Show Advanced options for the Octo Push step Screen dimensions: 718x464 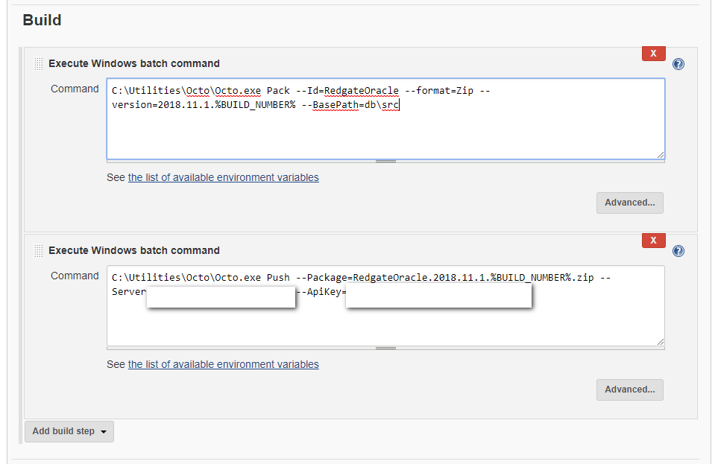[x=629, y=390]
